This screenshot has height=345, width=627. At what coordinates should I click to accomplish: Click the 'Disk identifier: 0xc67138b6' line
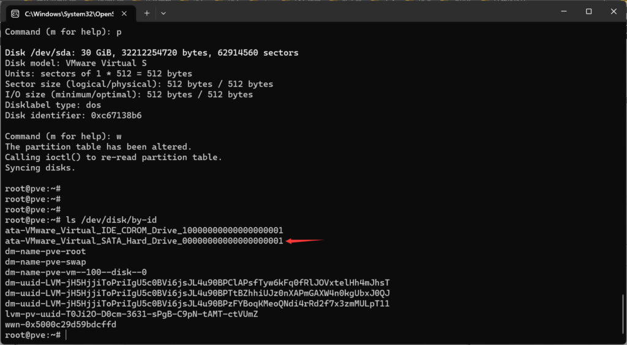tap(73, 115)
